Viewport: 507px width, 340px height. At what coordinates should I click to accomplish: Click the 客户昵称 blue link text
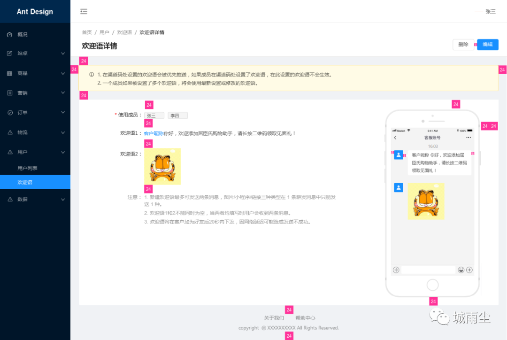point(154,133)
